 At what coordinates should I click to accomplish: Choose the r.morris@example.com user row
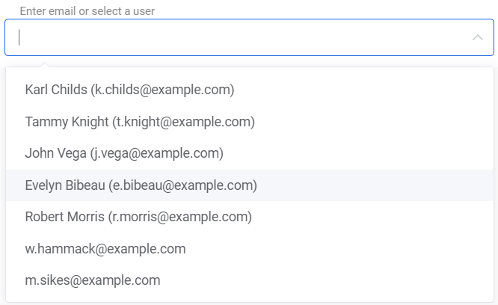coord(138,217)
